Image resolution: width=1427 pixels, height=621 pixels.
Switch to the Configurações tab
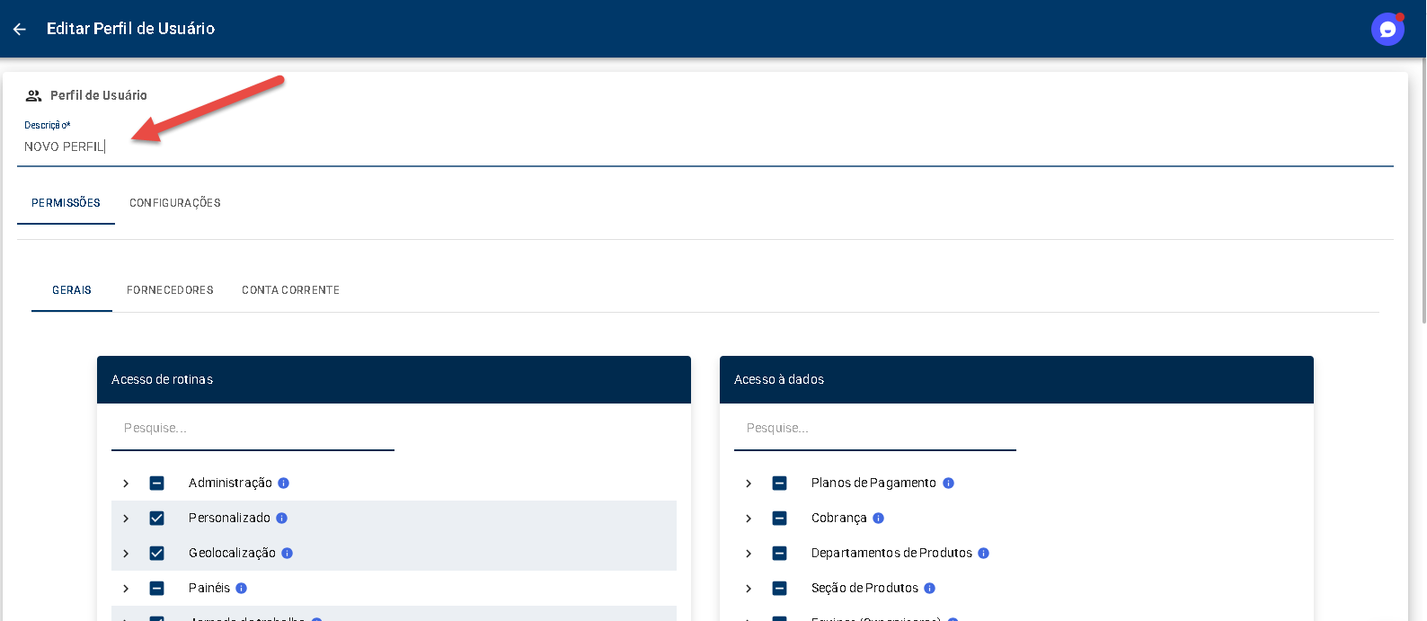tap(175, 203)
